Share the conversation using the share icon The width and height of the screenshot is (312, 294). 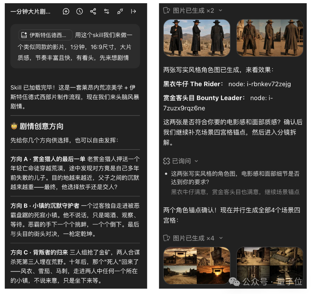(93, 11)
